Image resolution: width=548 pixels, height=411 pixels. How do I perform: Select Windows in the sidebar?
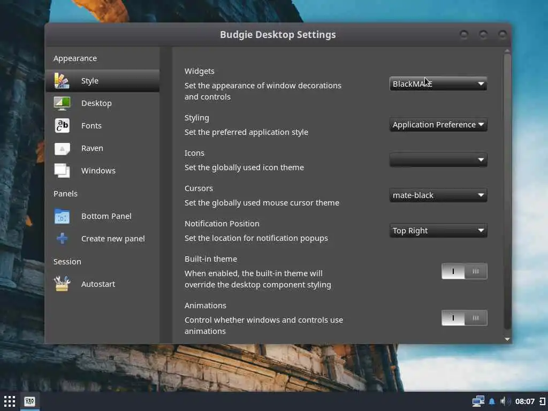point(102,171)
